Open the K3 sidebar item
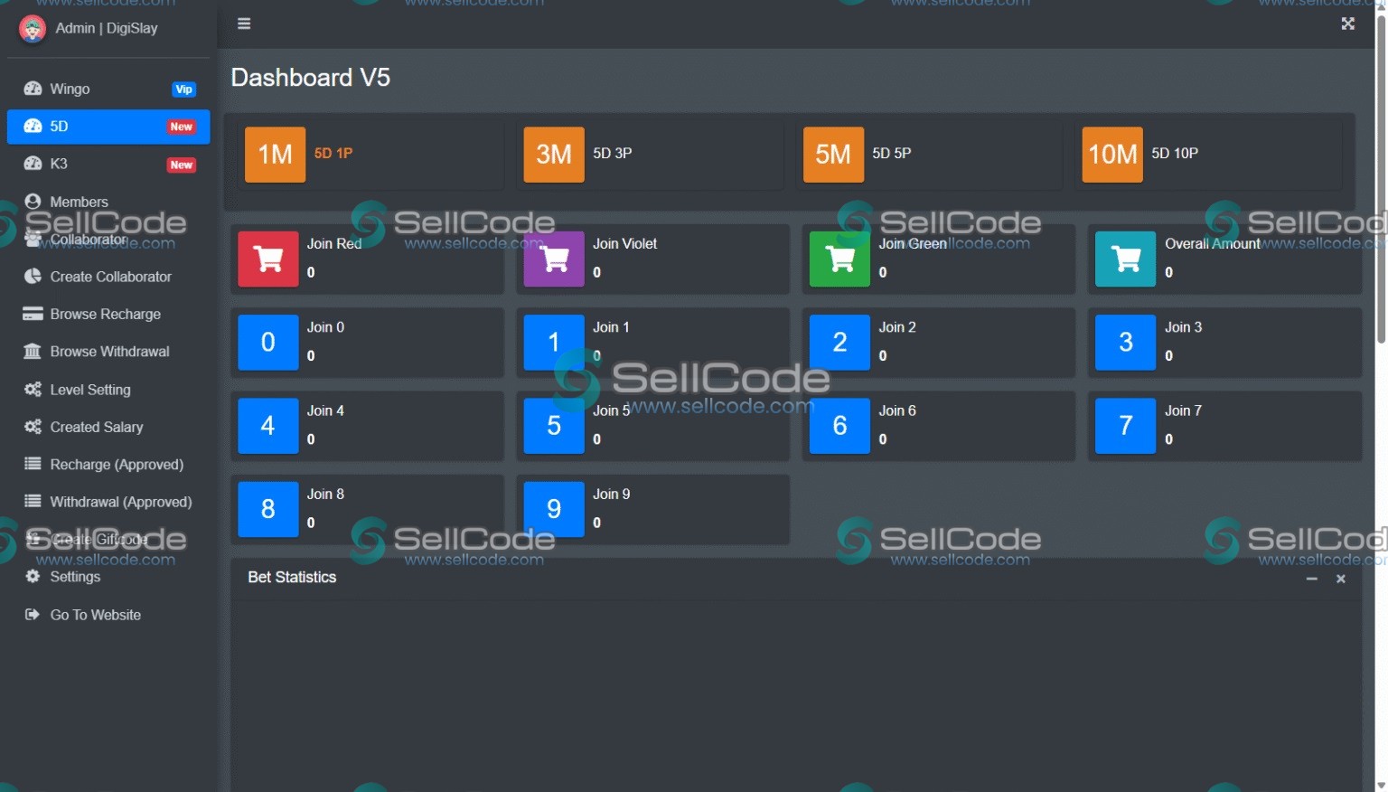The width and height of the screenshot is (1388, 792). click(x=108, y=164)
